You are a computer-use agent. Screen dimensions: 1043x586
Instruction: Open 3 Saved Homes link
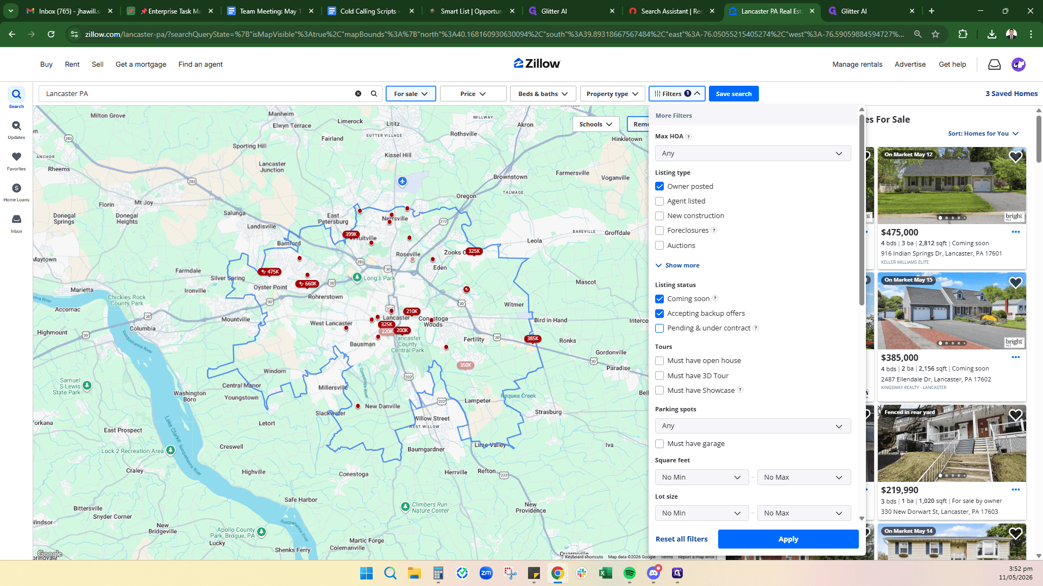point(1011,94)
